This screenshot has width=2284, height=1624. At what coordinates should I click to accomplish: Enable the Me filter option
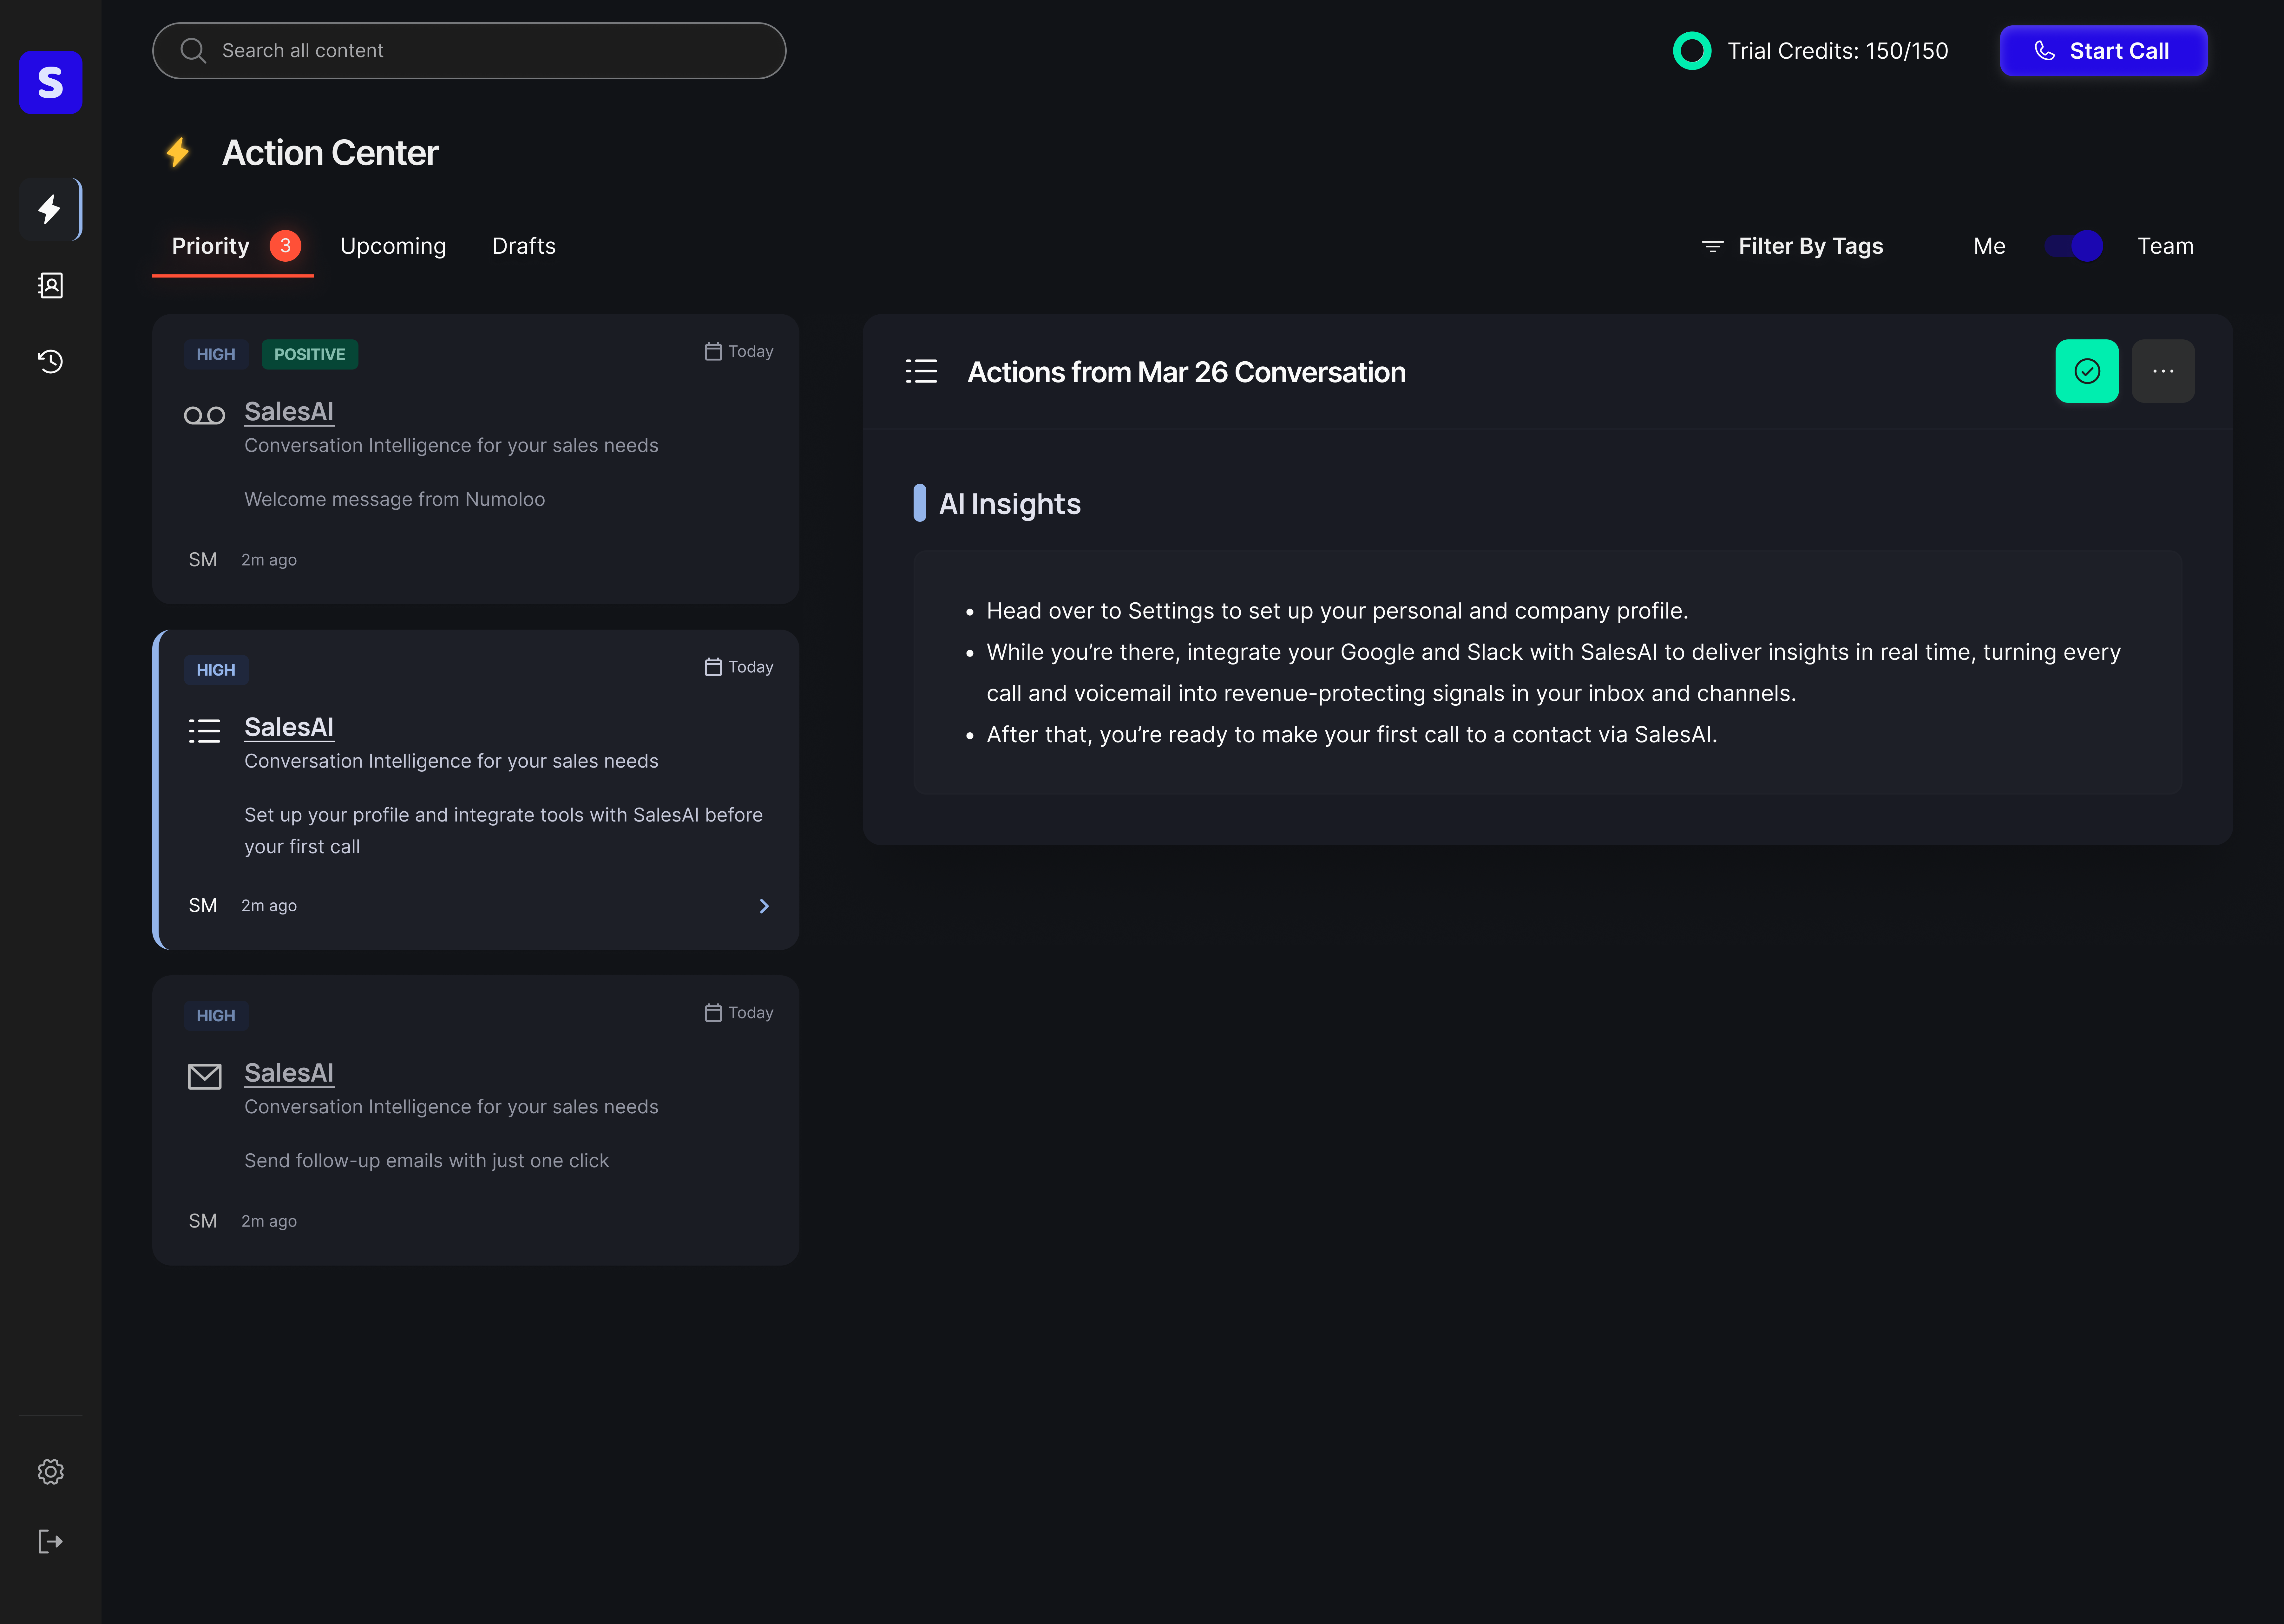tap(1989, 246)
